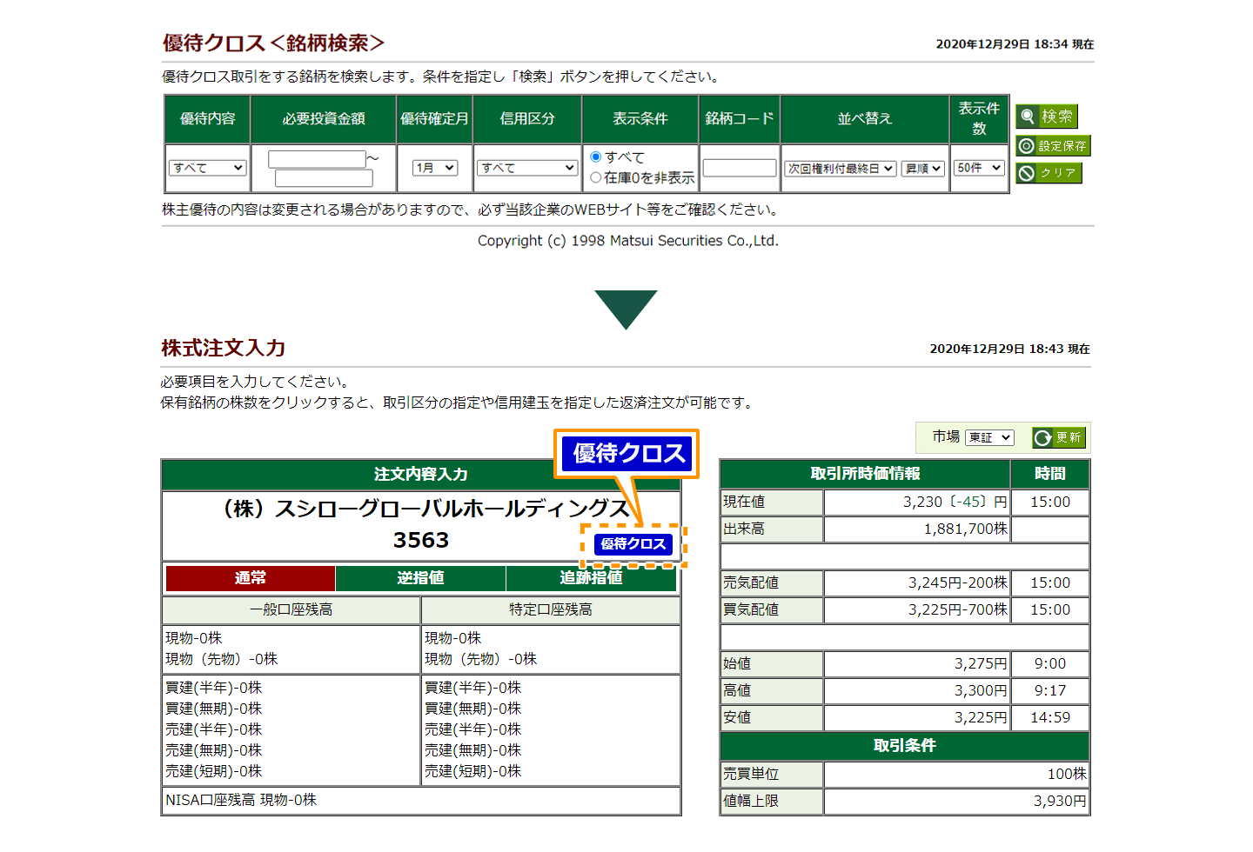The image size is (1253, 852).
Task: Switch to the 追跡指値 order tab
Action: pyautogui.click(x=591, y=578)
